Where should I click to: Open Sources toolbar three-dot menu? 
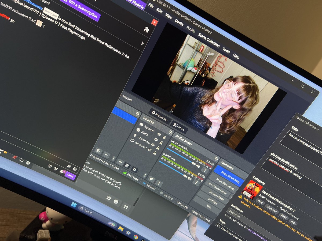tap(145, 176)
